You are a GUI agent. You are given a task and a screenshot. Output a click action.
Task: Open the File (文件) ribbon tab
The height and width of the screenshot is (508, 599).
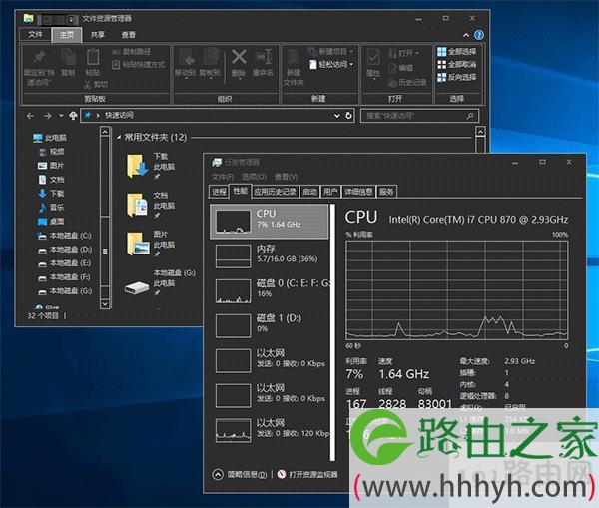[x=35, y=34]
